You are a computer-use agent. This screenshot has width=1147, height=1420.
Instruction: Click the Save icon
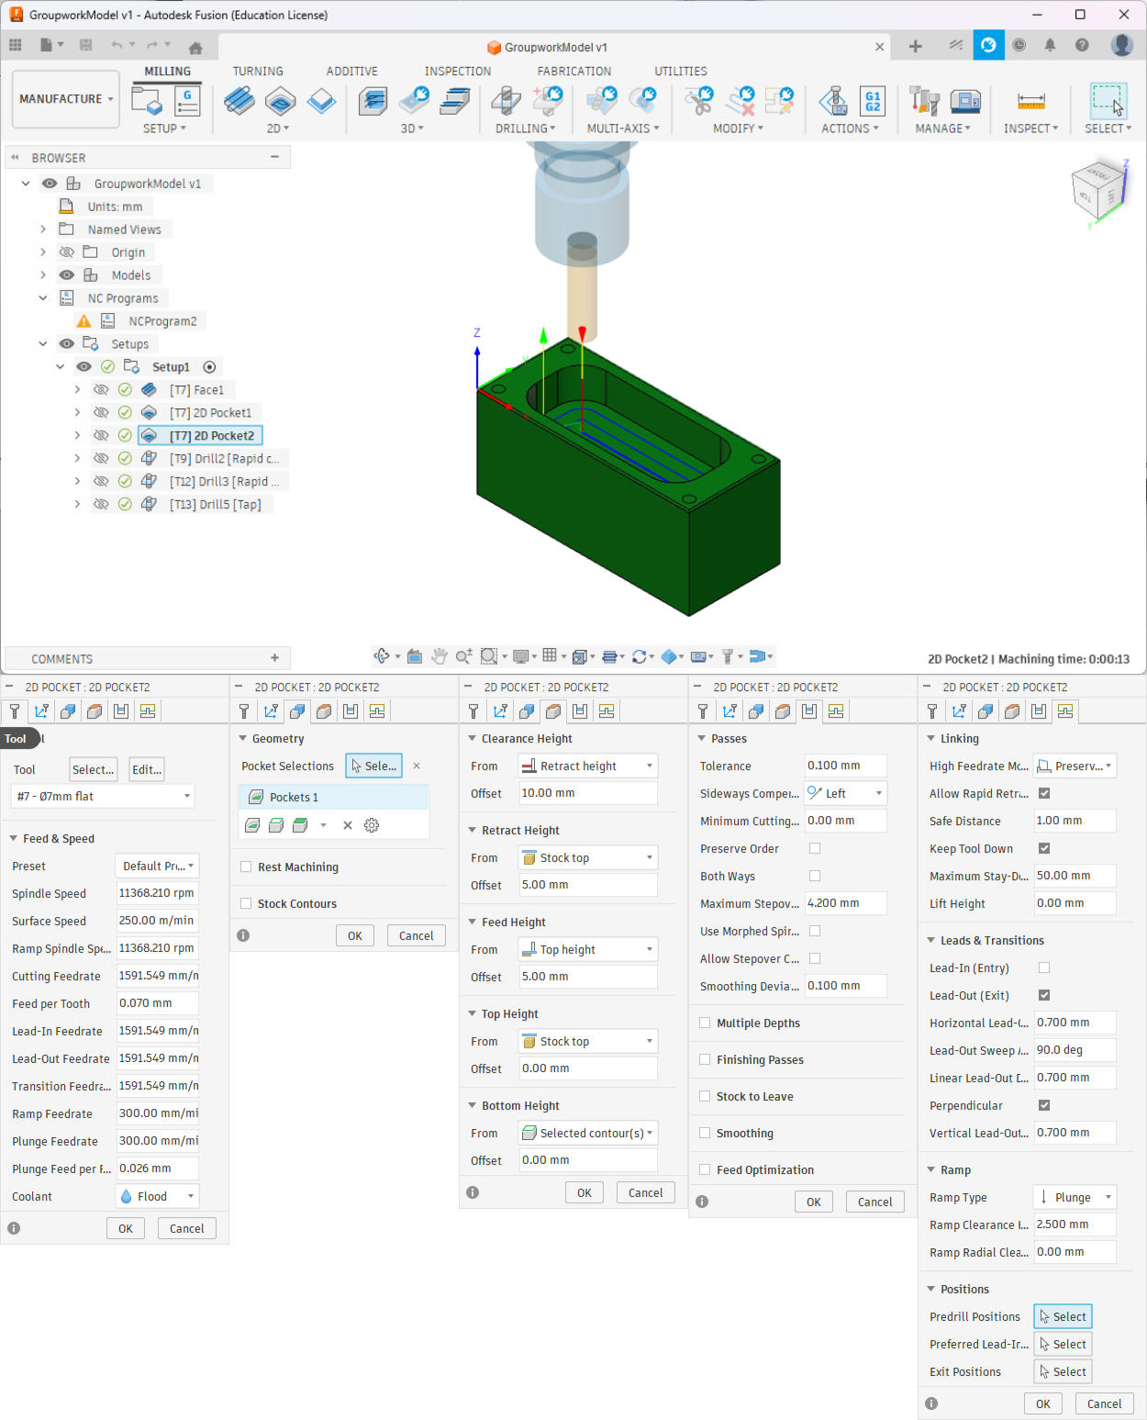(86, 45)
